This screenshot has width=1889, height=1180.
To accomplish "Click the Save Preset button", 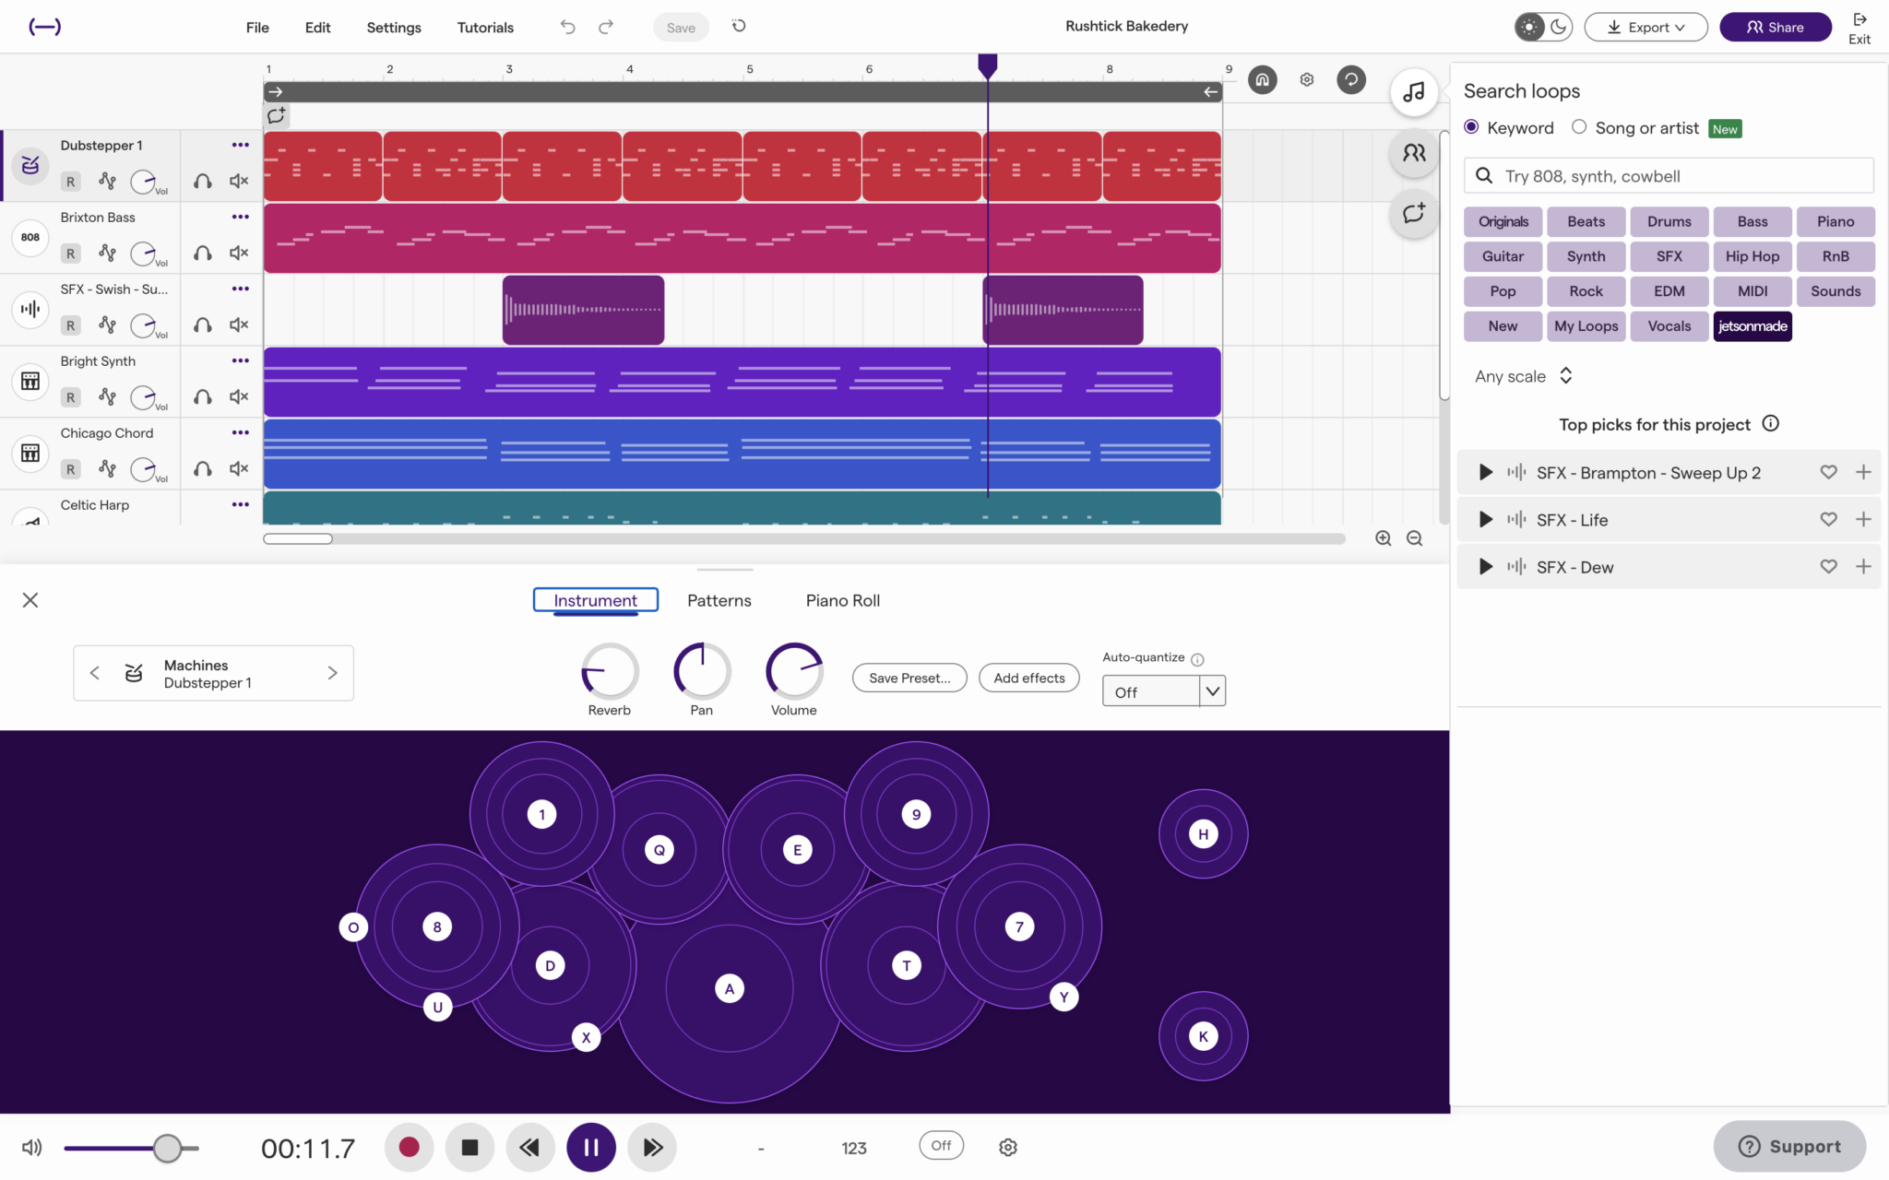I will coord(909,678).
